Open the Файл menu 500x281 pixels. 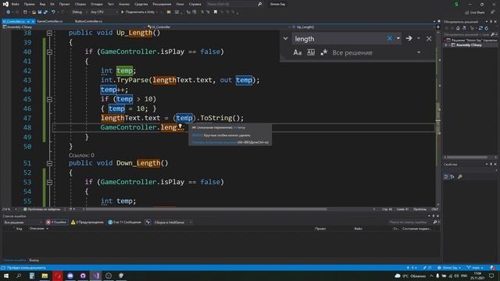coord(16,4)
